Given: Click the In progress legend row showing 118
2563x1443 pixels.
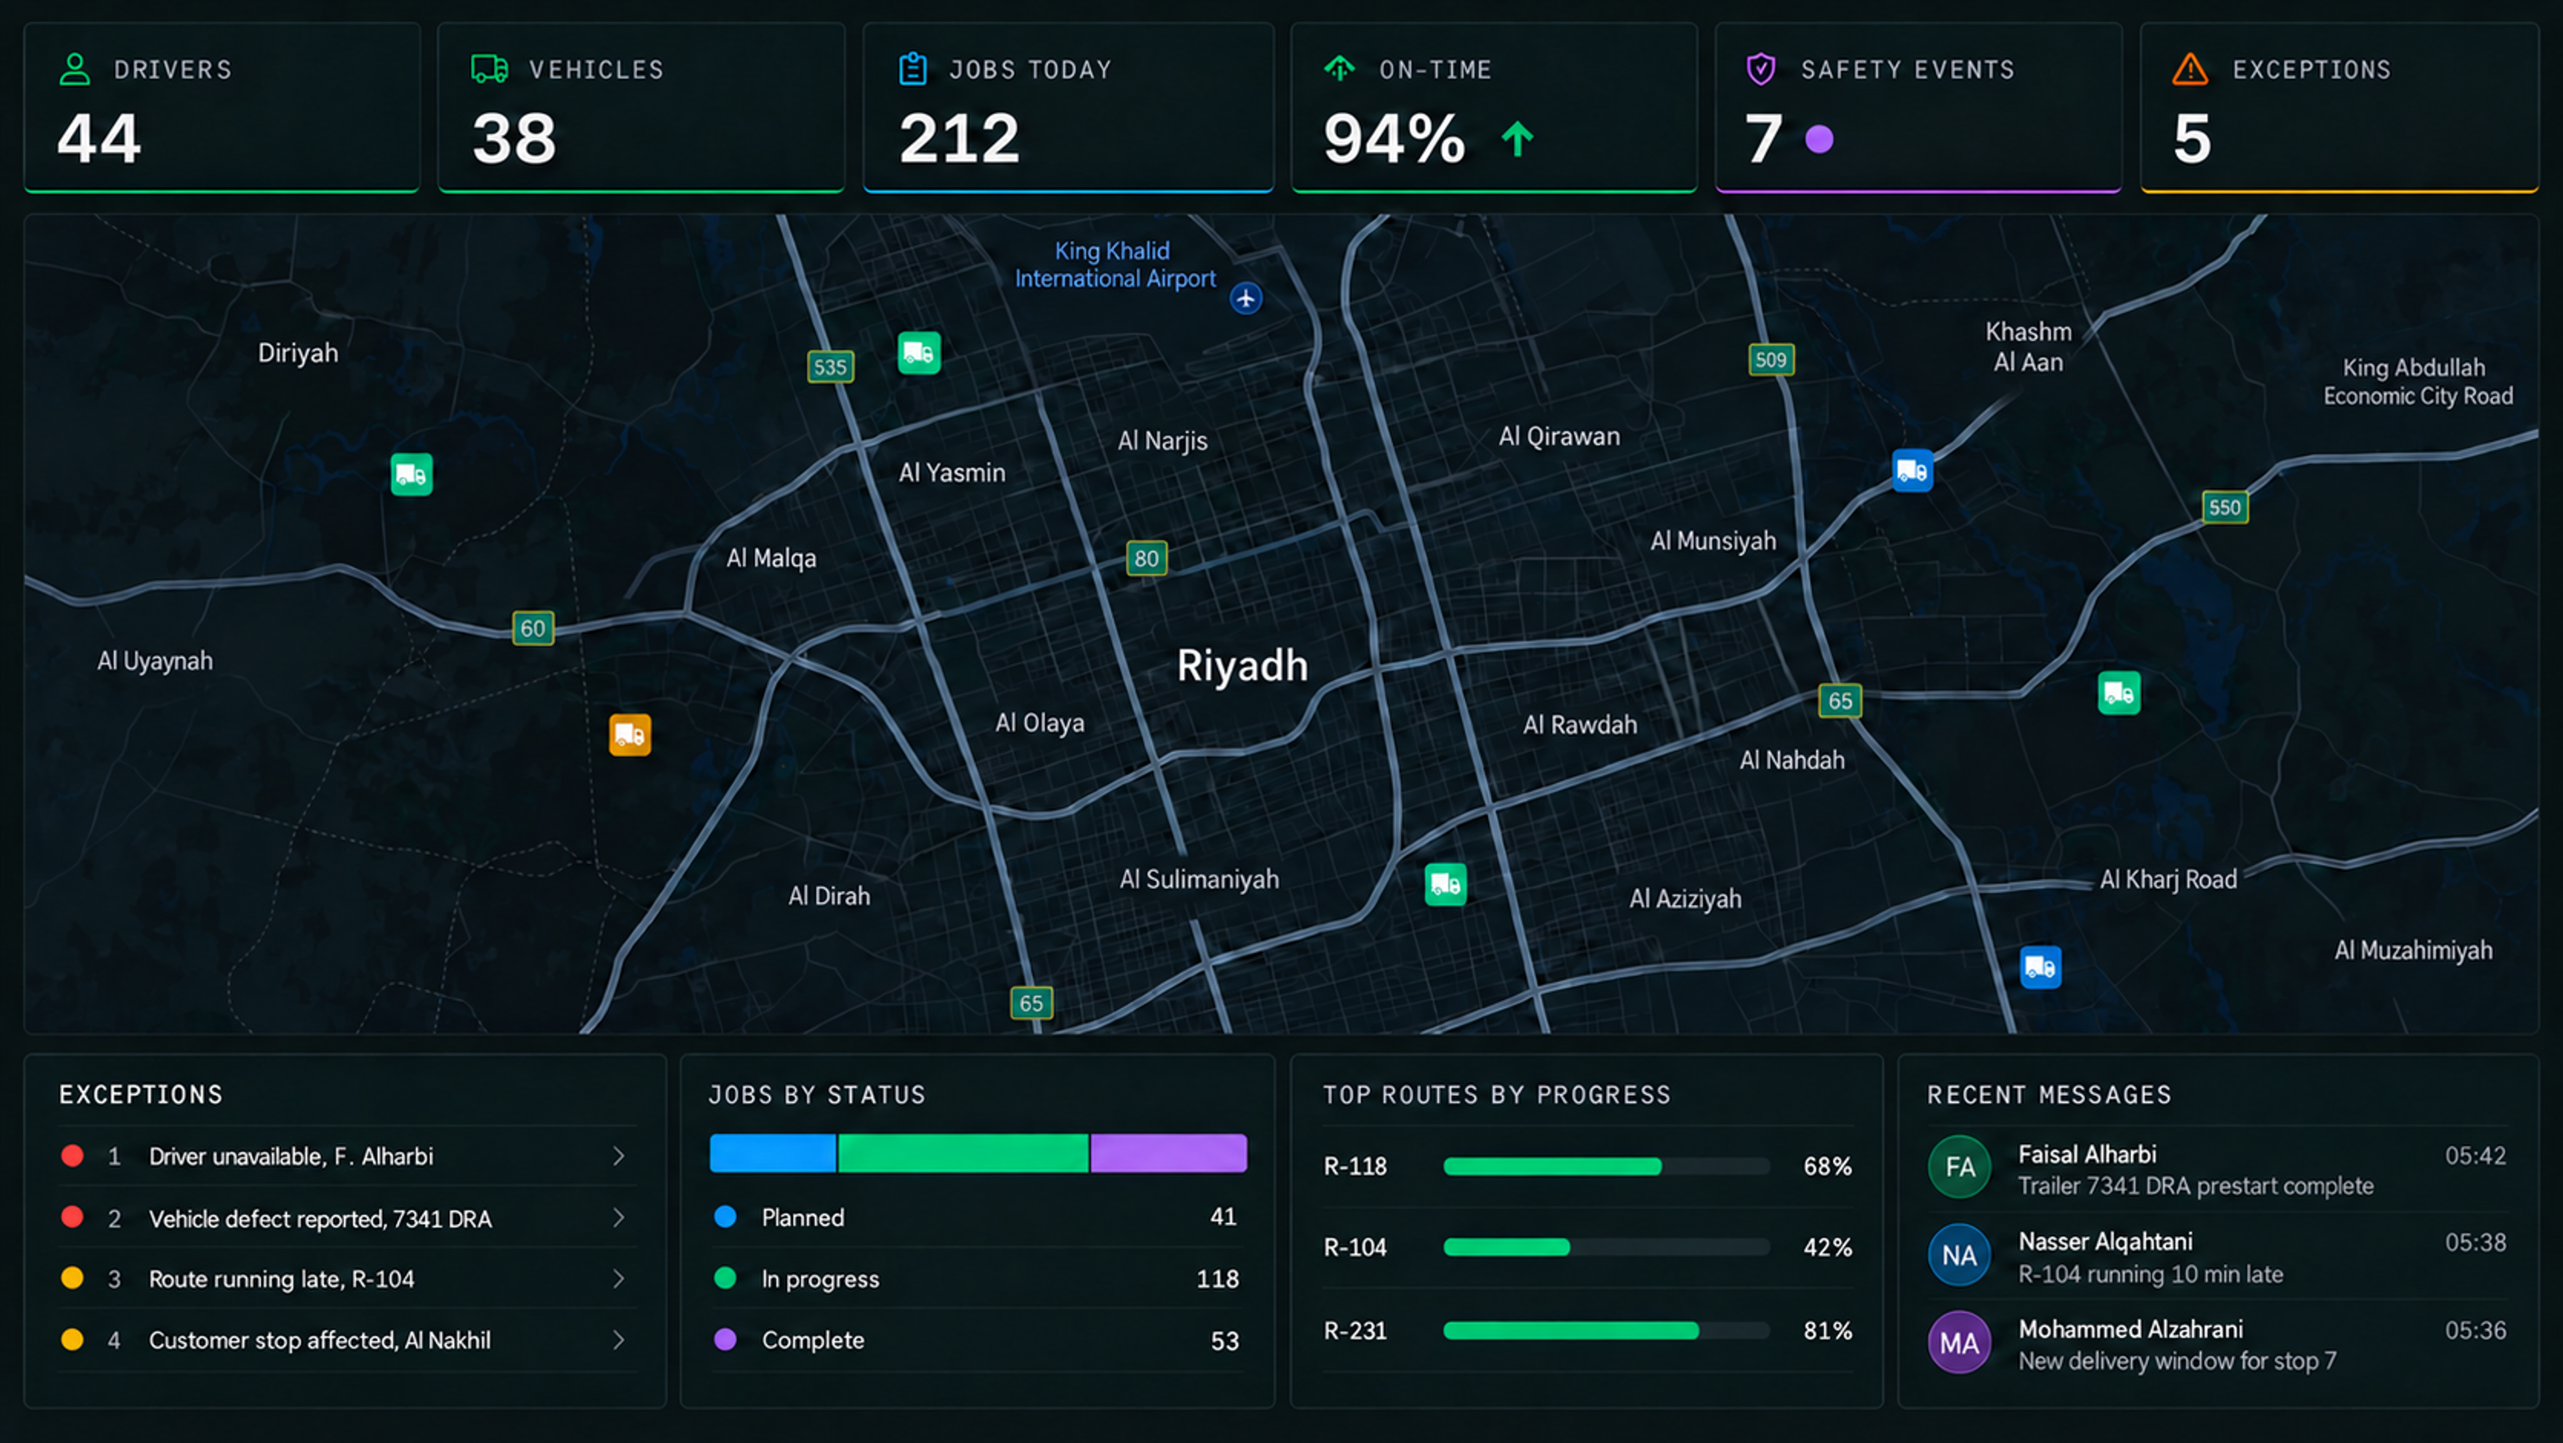Looking at the screenshot, I should coord(977,1279).
